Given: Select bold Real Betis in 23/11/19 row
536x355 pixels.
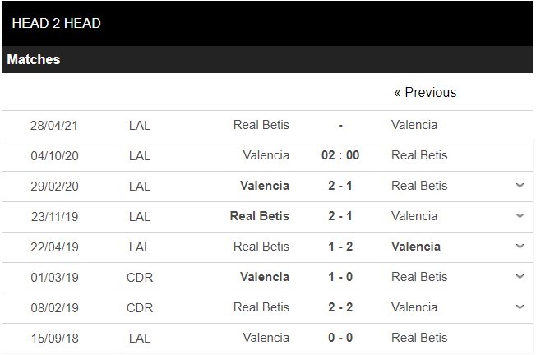Looking at the screenshot, I should pos(260,216).
